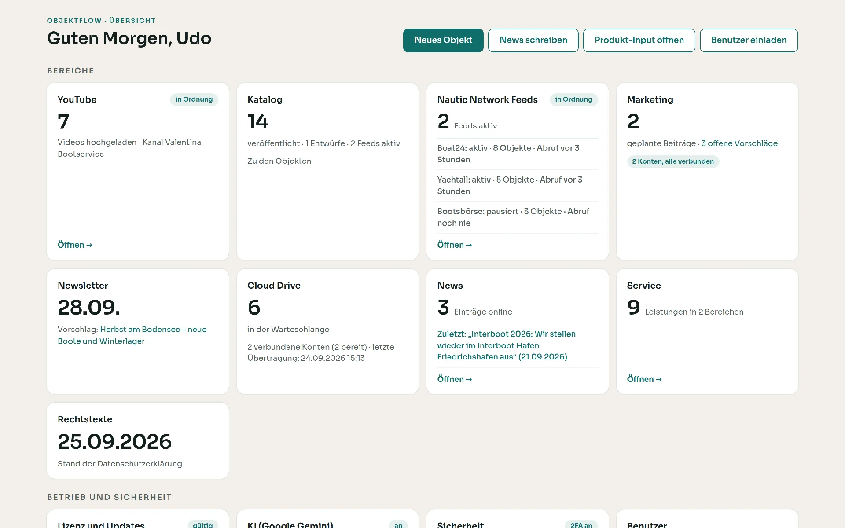
Task: Click the Katalog count 14
Action: click(x=258, y=121)
